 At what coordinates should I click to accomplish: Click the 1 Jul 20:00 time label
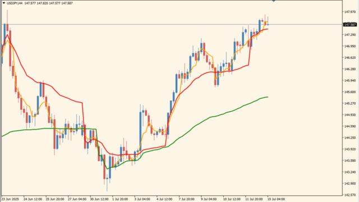pyautogui.click(x=120, y=199)
